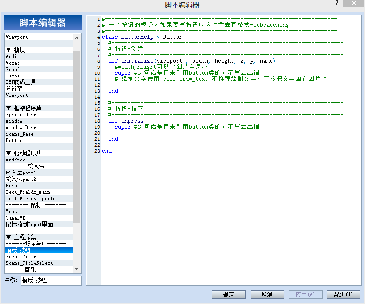Click the bobcaocheng header comment line
The image size is (365, 304).
(195, 25)
